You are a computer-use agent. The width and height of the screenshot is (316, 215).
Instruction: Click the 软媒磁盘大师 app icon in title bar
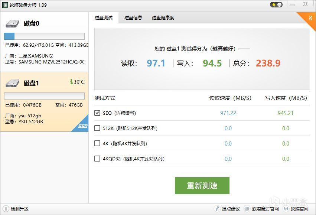5,5
